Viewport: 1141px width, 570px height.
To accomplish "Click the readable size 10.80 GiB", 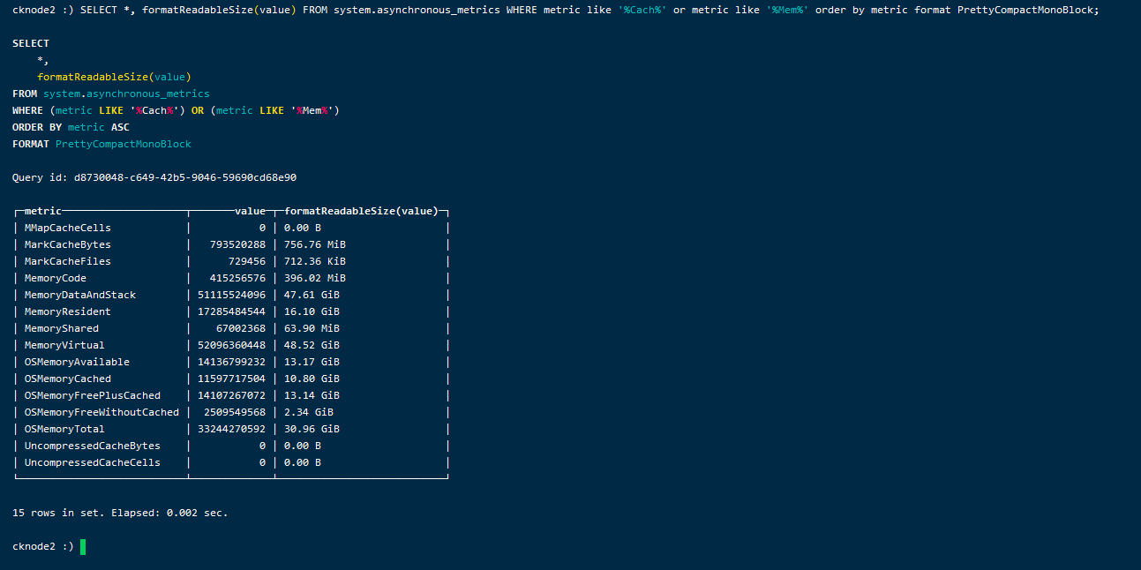I will point(312,379).
